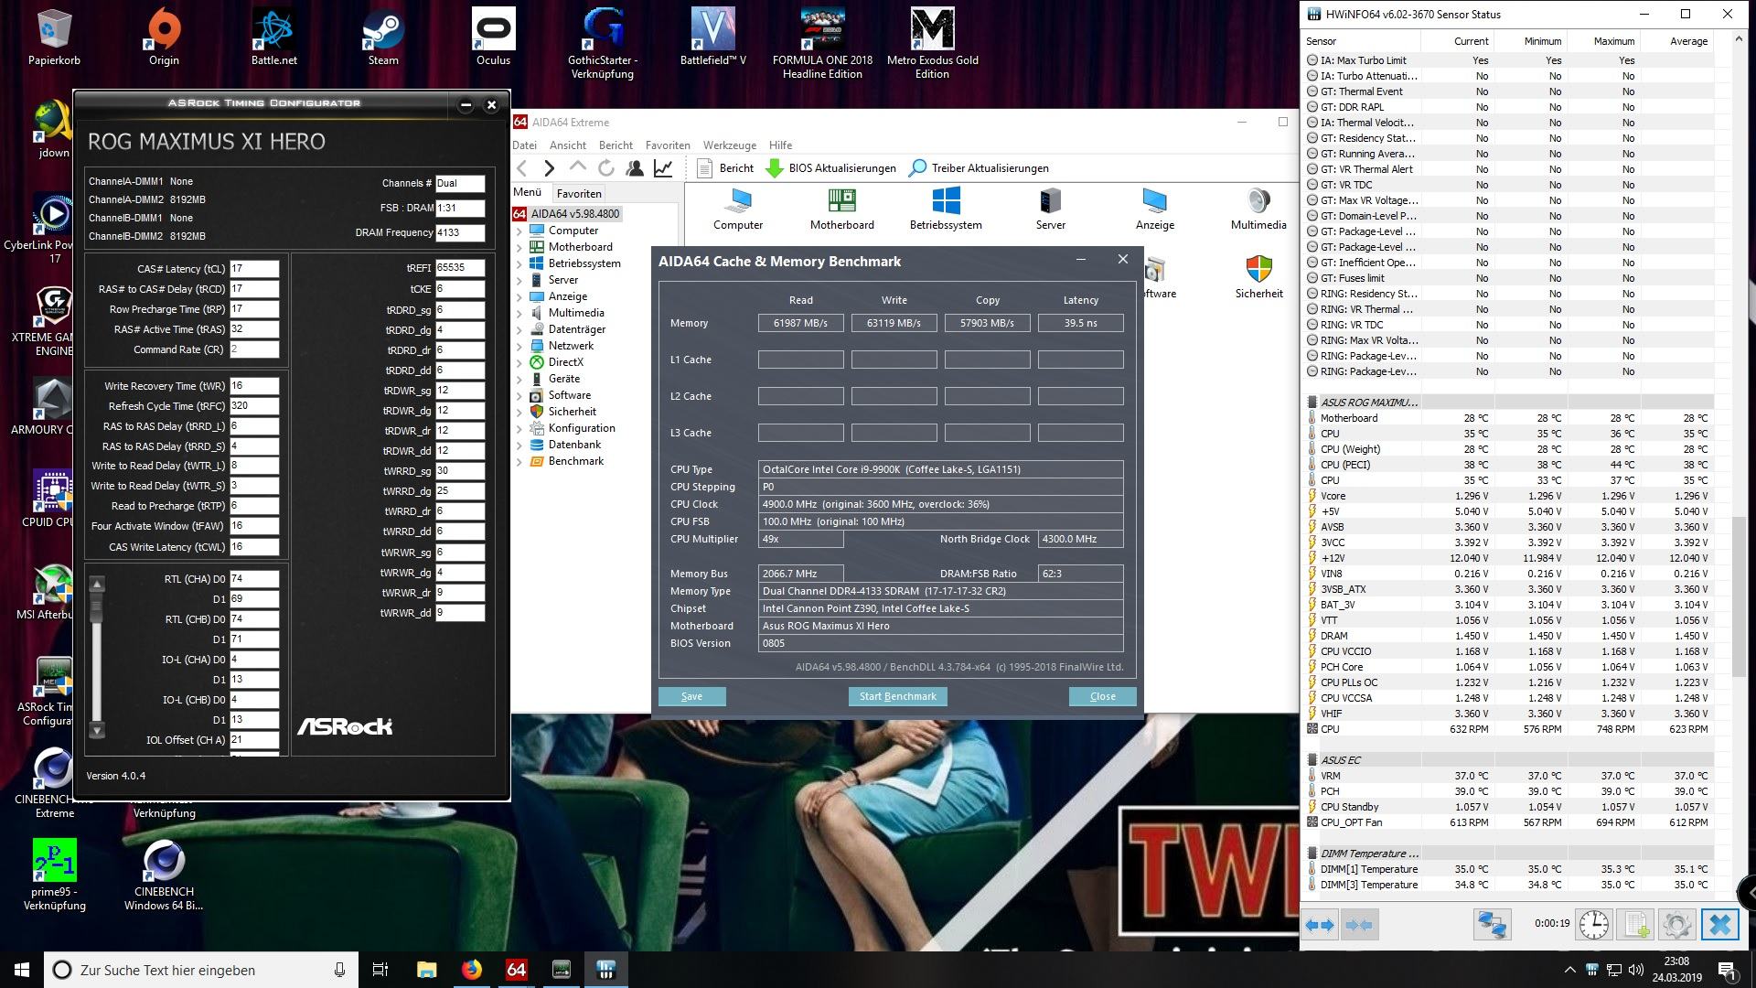Open the Steam desktop shortcut
1756x988 pixels.
coord(383,38)
